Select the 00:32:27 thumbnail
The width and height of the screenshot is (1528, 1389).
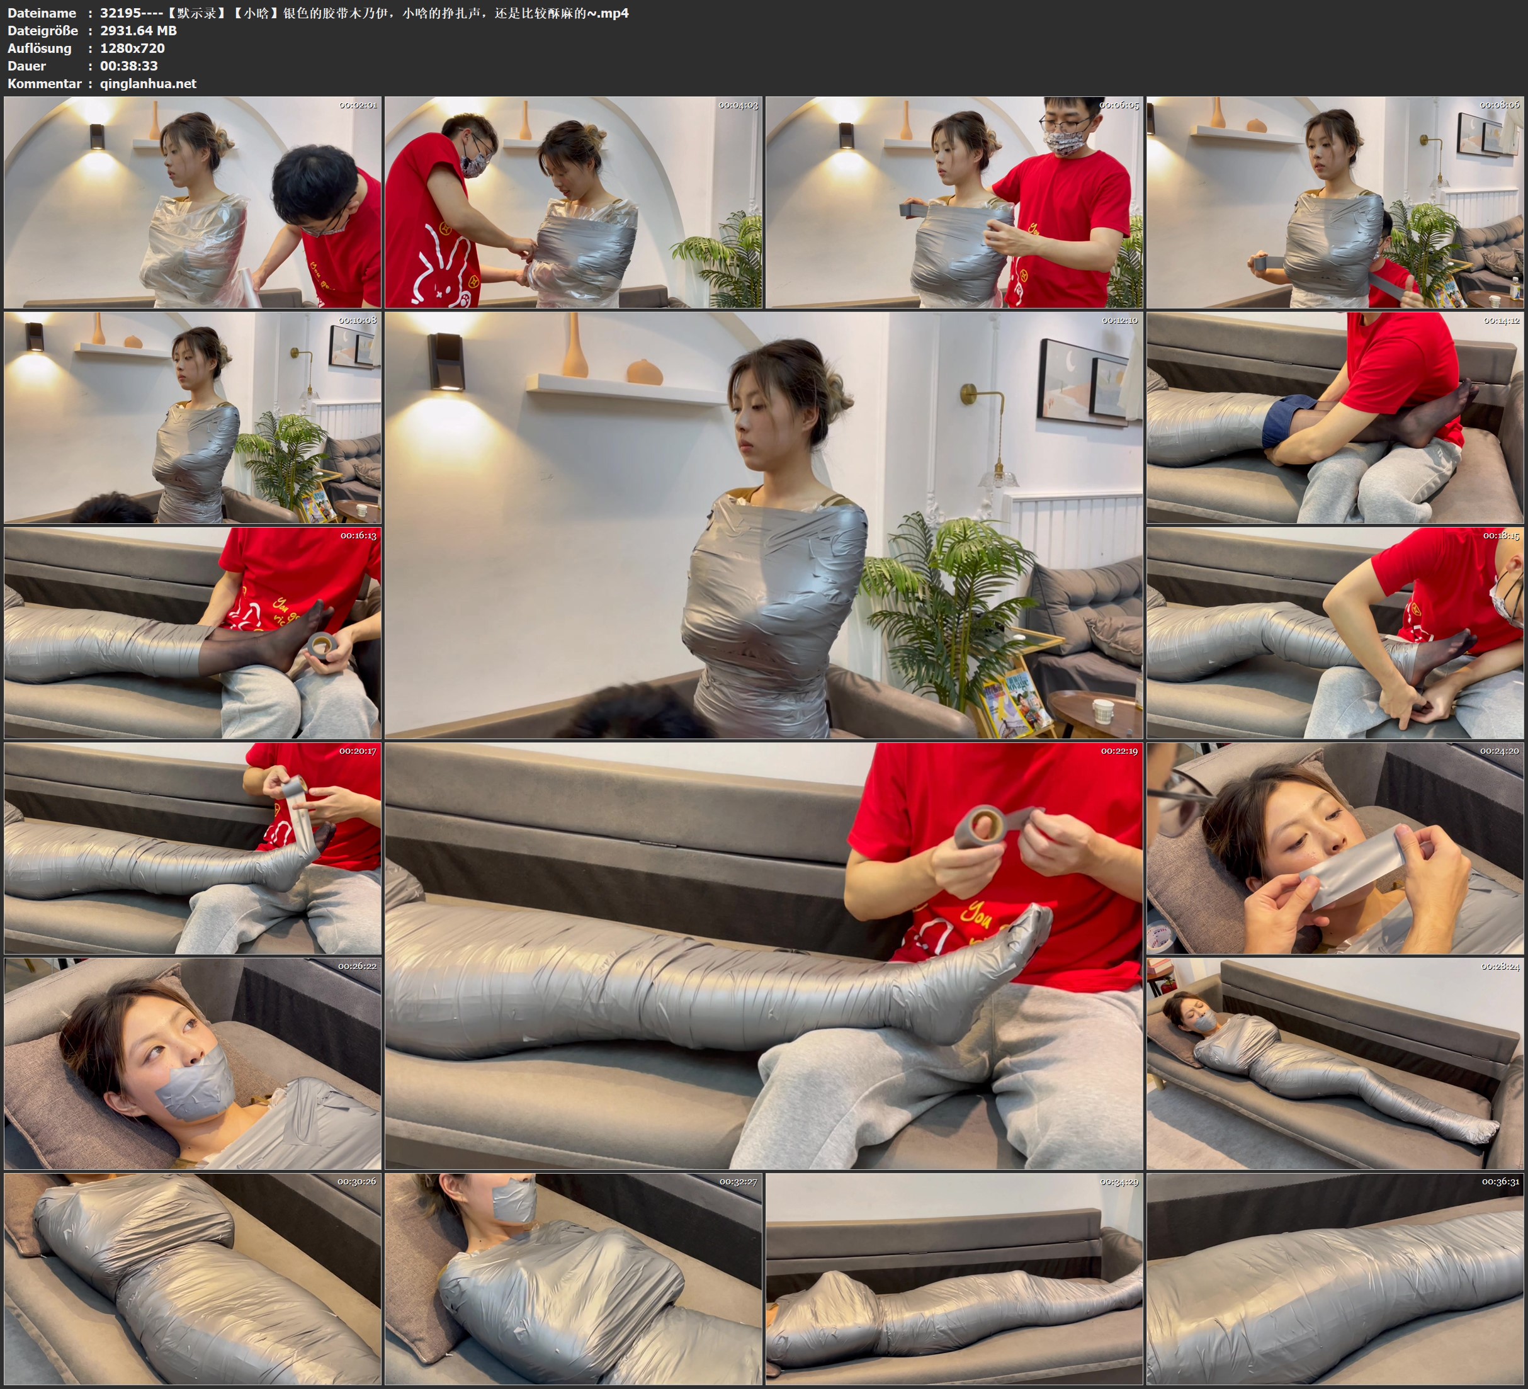(x=573, y=1279)
